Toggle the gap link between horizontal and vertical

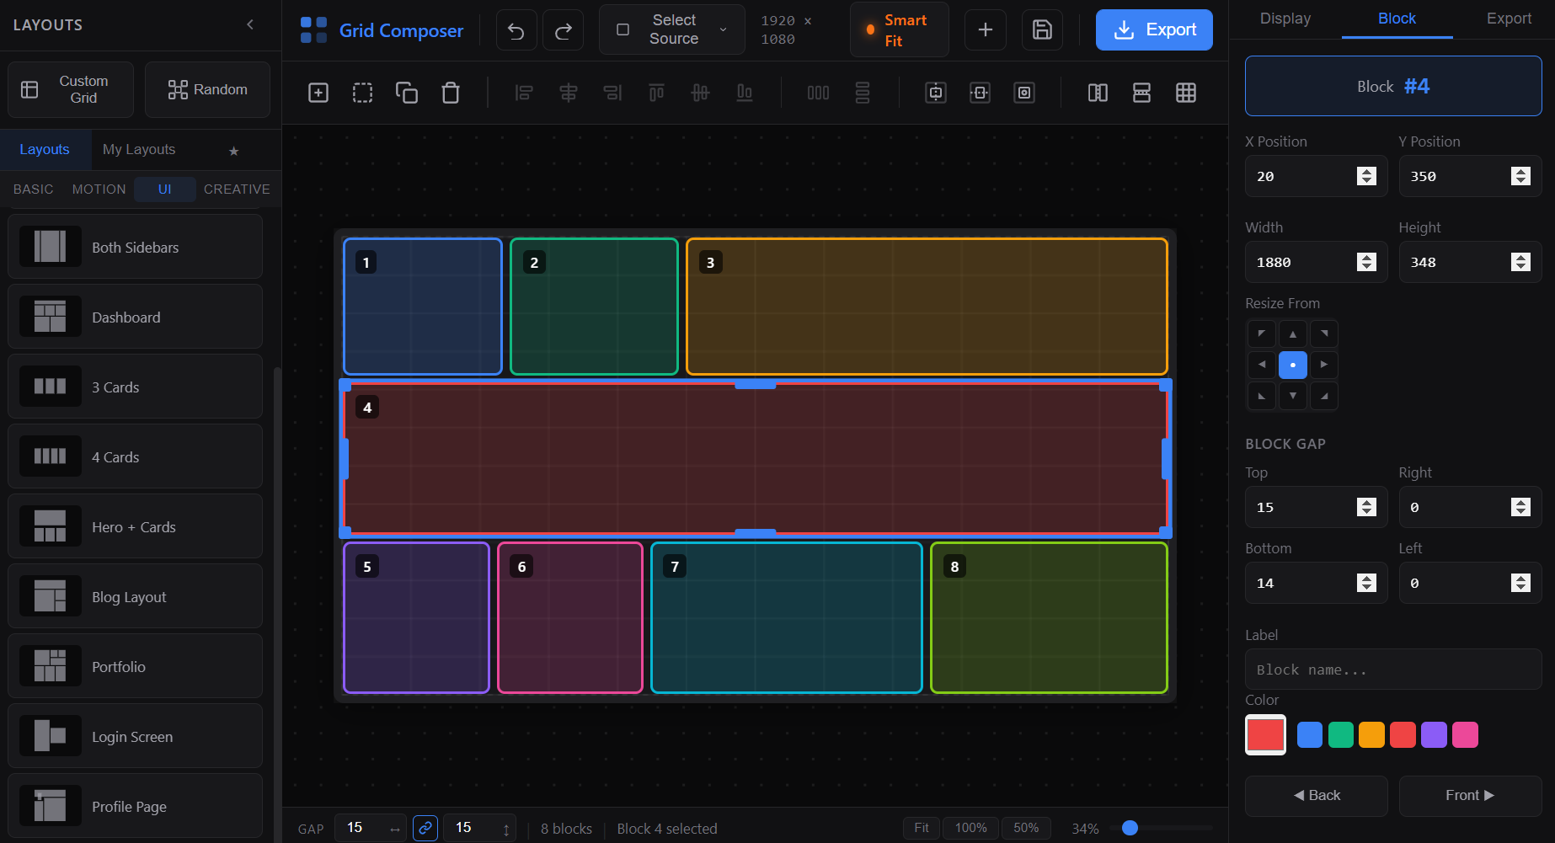(x=425, y=828)
